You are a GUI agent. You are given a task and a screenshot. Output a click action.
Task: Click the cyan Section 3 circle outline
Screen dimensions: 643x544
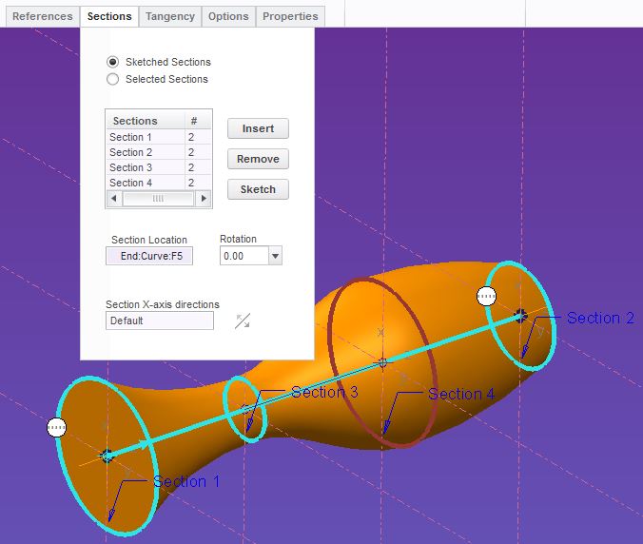[x=226, y=398]
